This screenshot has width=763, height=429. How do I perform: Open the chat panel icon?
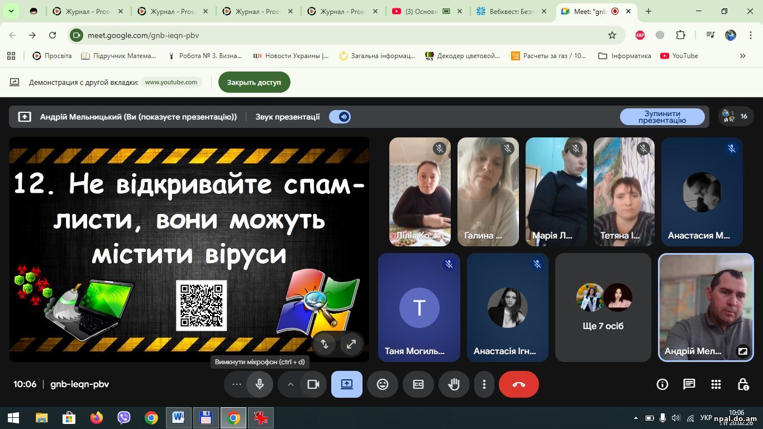[689, 384]
